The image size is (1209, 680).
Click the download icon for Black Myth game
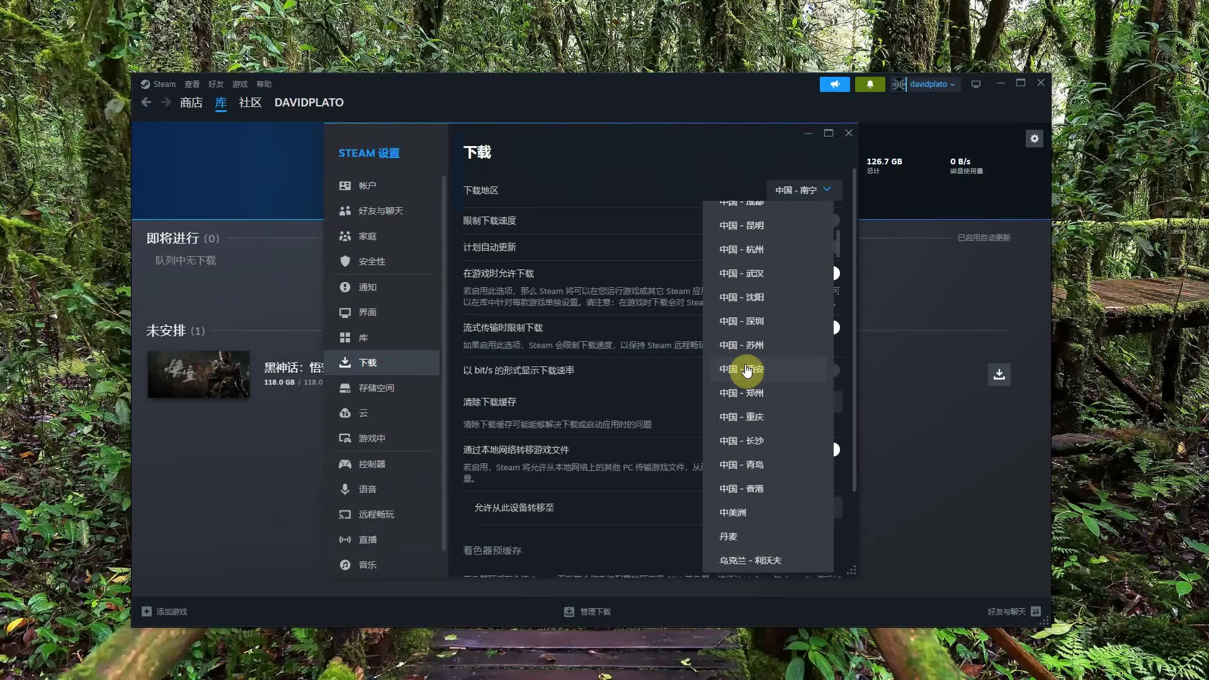[999, 375]
